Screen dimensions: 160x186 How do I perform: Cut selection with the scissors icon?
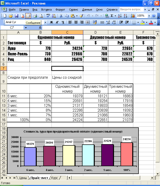[61, 16]
